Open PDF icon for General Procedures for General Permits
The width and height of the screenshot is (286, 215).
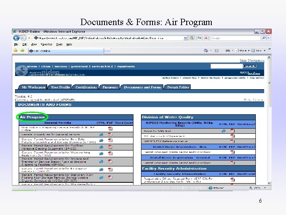[110, 135]
